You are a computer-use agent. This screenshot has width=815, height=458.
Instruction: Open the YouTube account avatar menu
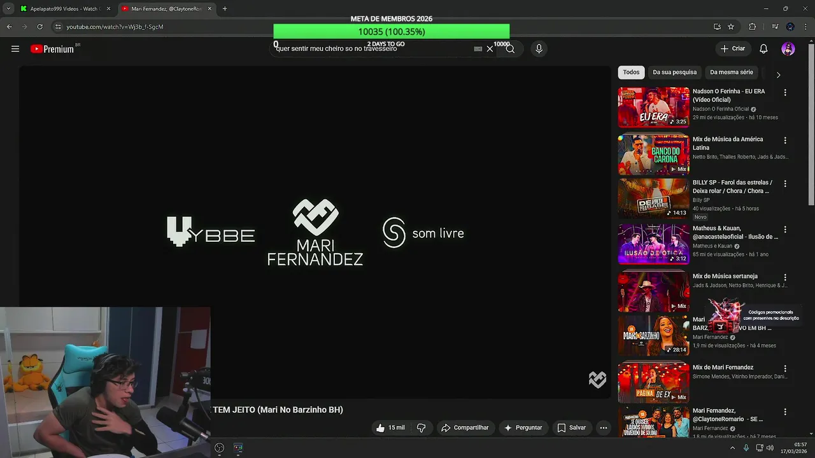coord(788,49)
